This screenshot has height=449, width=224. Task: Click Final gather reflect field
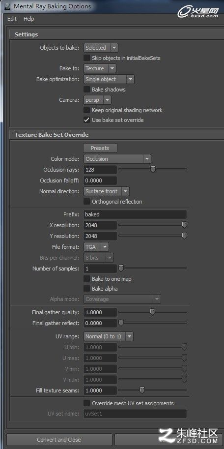[x=100, y=323]
